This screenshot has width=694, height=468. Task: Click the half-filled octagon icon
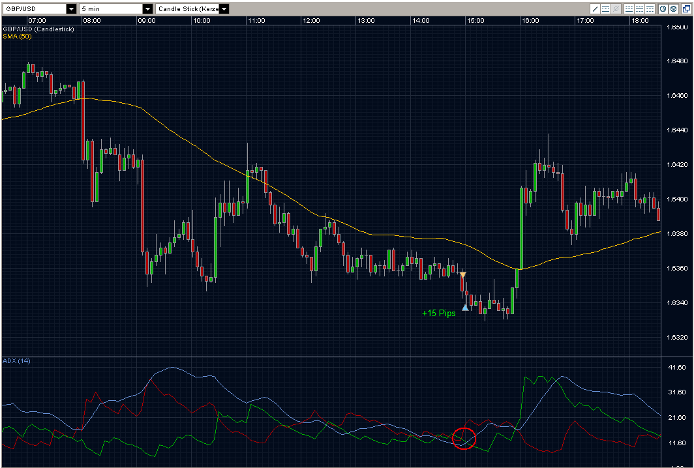pyautogui.click(x=663, y=9)
